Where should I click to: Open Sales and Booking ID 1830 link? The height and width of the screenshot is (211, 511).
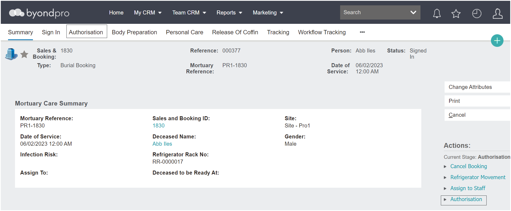159,126
